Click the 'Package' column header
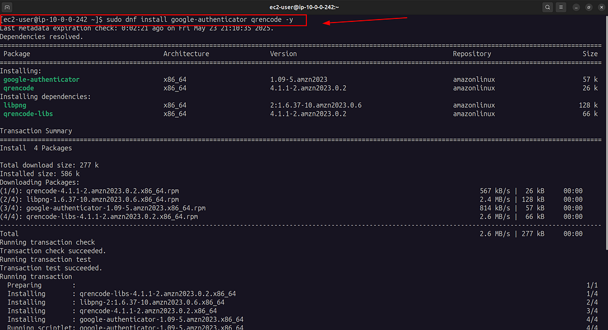This screenshot has height=330, width=608. point(17,54)
